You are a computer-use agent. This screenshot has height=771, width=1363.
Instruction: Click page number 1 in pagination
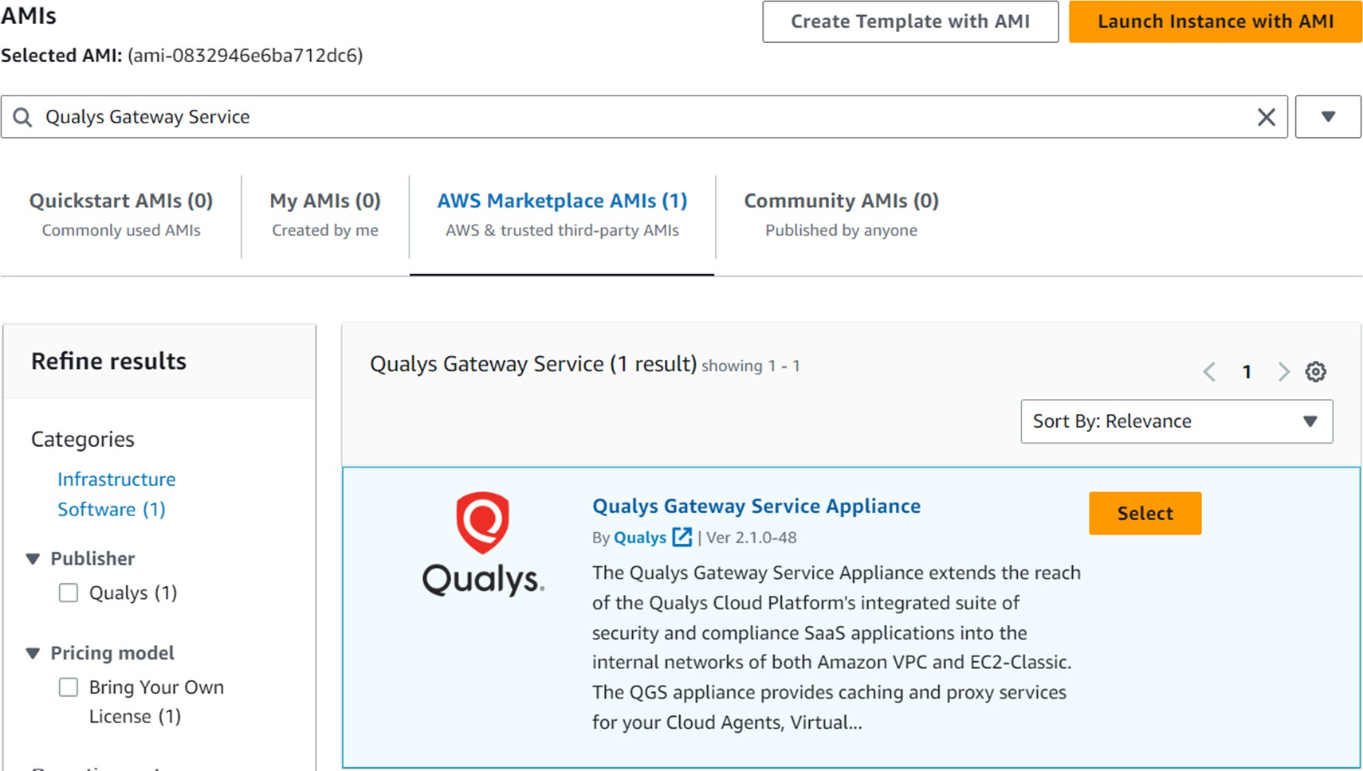[x=1247, y=372]
